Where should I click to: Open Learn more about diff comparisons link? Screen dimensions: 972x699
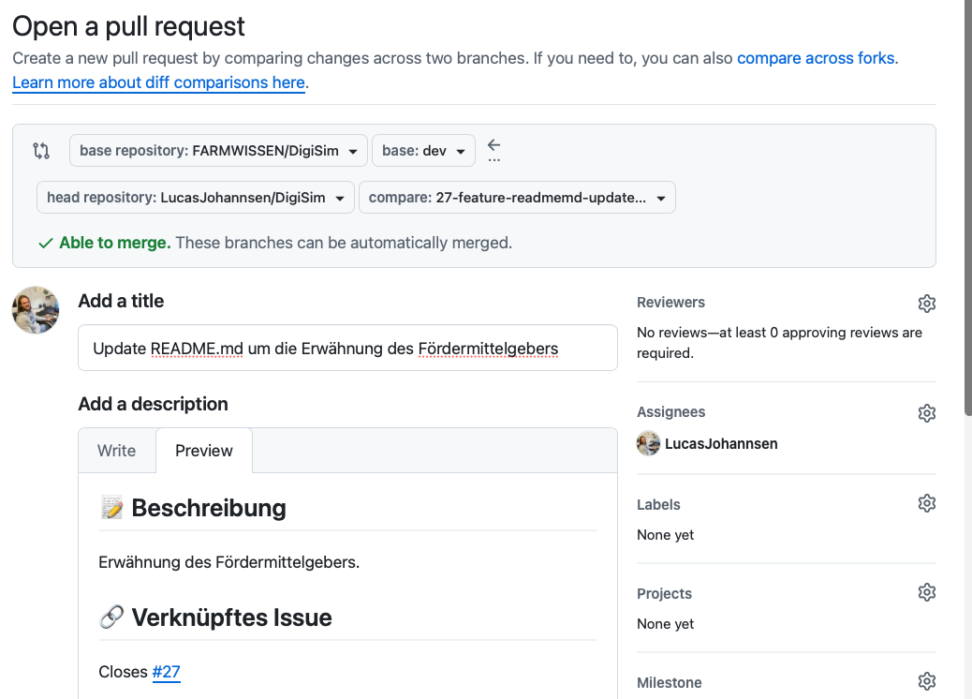tap(158, 82)
